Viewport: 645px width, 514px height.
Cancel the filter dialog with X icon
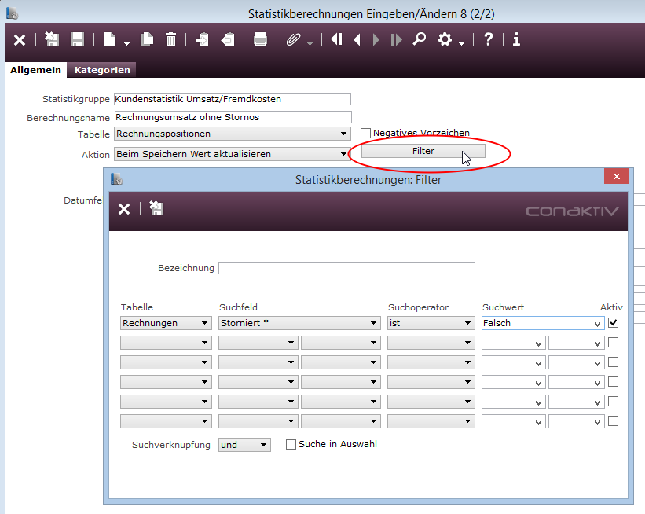point(124,208)
